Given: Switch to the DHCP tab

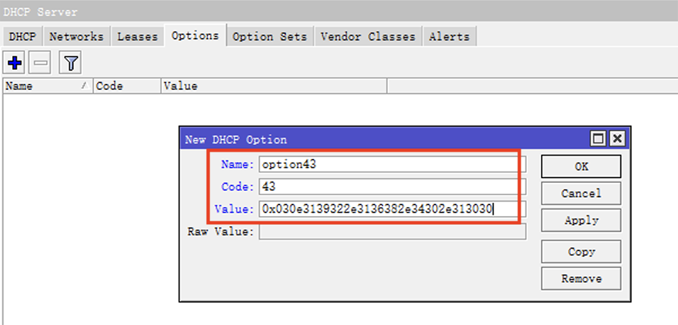Looking at the screenshot, I should pyautogui.click(x=24, y=37).
